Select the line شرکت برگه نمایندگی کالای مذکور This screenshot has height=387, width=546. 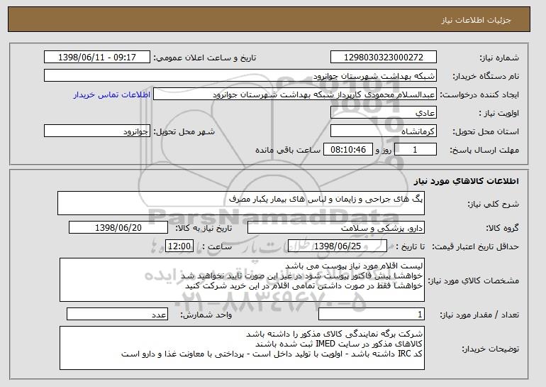coord(334,334)
